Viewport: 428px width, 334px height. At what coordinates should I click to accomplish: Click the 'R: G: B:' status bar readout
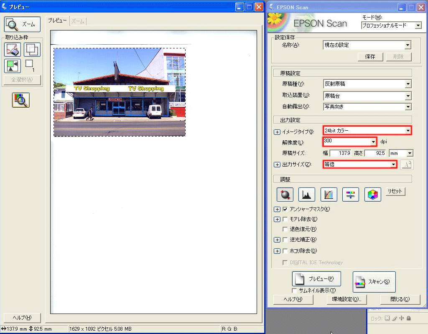click(x=230, y=329)
